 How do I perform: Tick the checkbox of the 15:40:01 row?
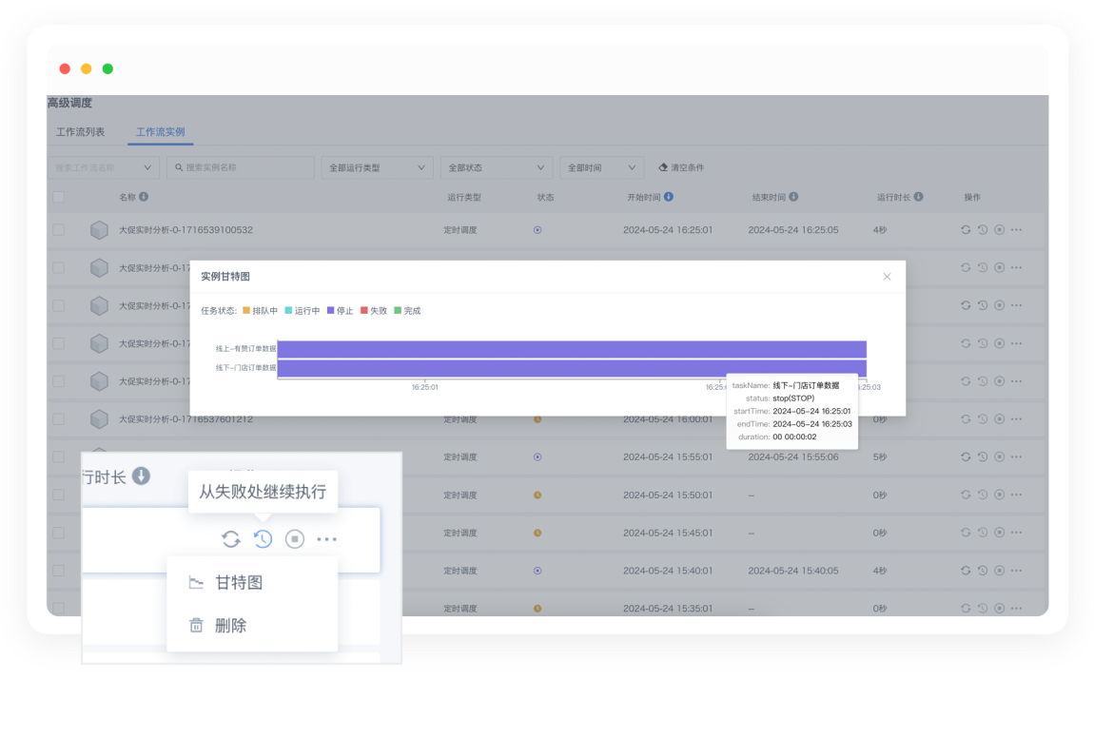pyautogui.click(x=59, y=571)
